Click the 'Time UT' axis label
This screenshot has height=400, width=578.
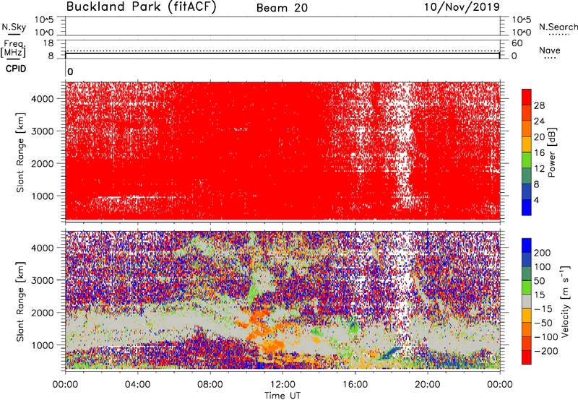pos(282,395)
